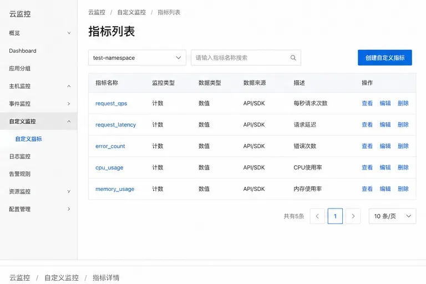Select page 1 in pagination

[x=335, y=216]
